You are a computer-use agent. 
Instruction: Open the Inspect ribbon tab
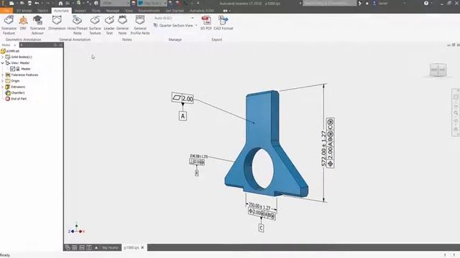[x=80, y=11]
